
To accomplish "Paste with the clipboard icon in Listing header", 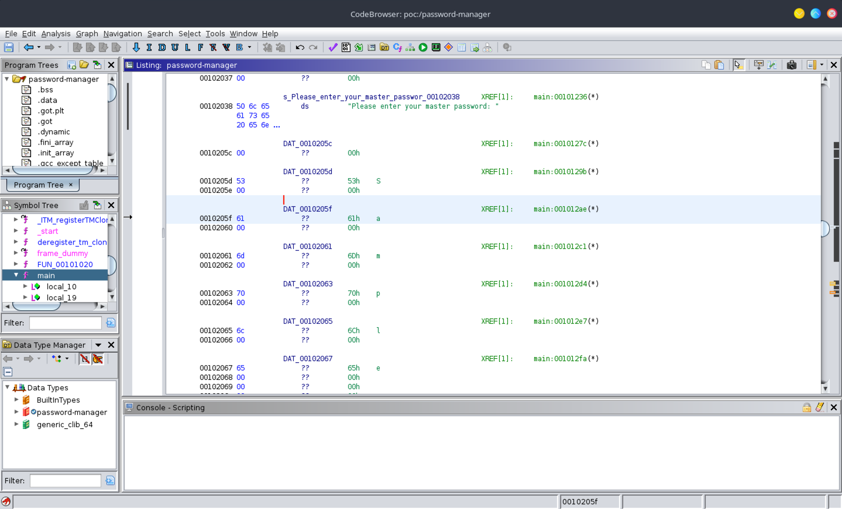I will pos(719,65).
